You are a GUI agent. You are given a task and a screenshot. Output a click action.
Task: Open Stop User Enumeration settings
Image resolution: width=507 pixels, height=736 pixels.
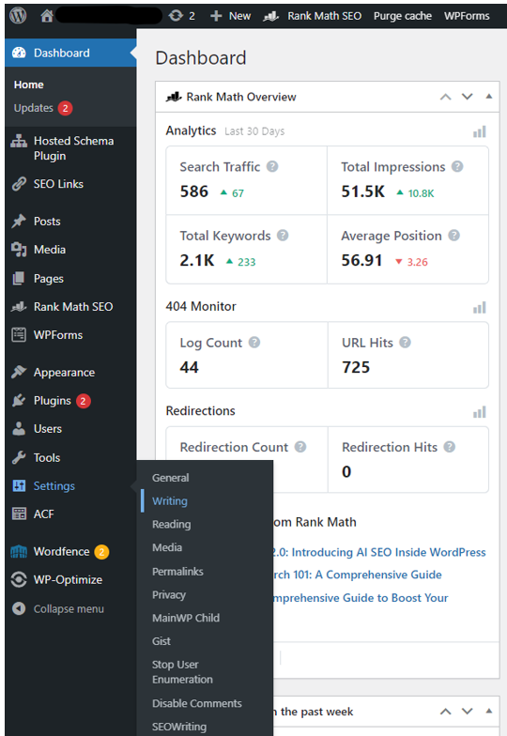pyautogui.click(x=182, y=672)
